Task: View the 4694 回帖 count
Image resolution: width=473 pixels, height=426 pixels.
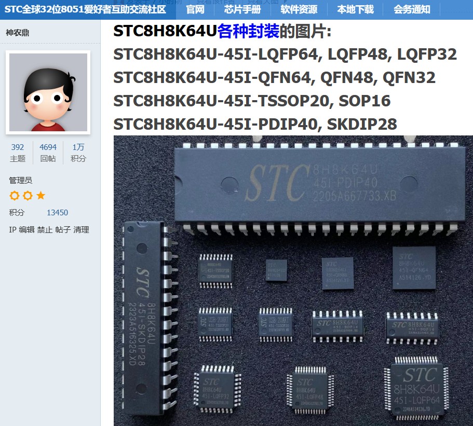Action: [x=48, y=153]
